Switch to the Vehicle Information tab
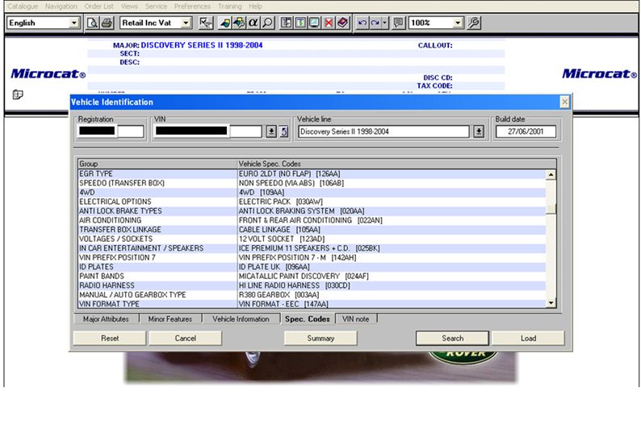Screen dimensions: 641x433 point(241,319)
